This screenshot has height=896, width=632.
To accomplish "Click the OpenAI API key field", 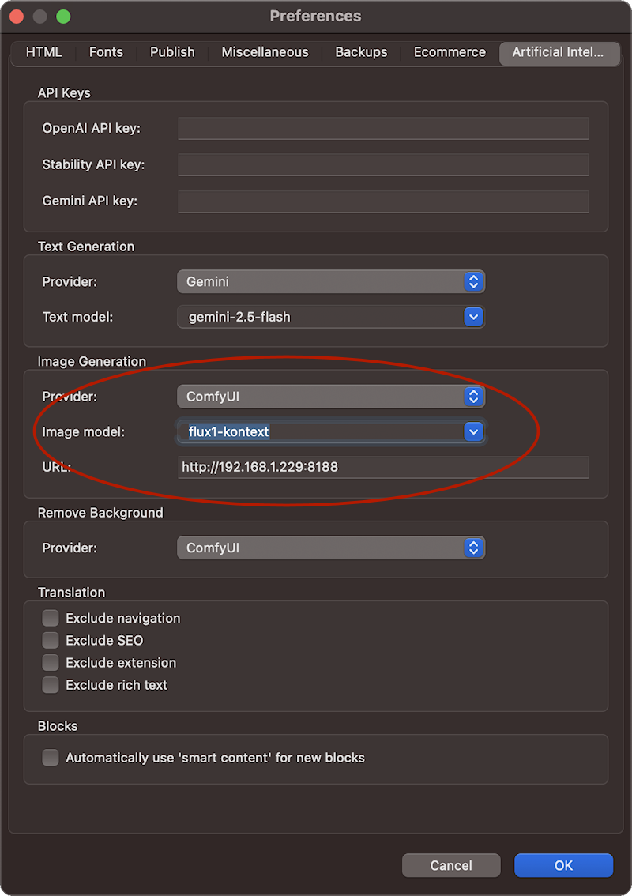I will click(383, 128).
